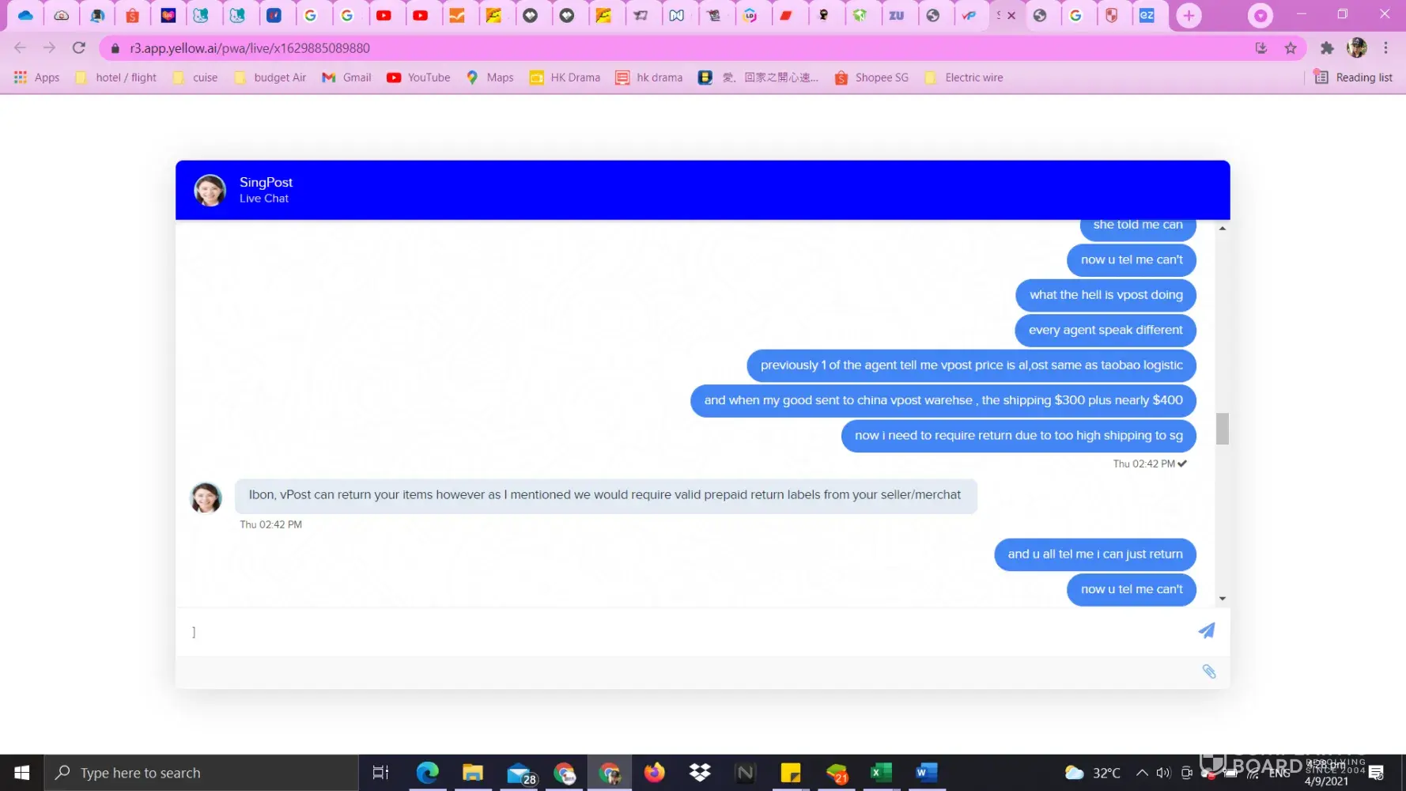
Task: Open a new browser tab
Action: (x=1188, y=16)
